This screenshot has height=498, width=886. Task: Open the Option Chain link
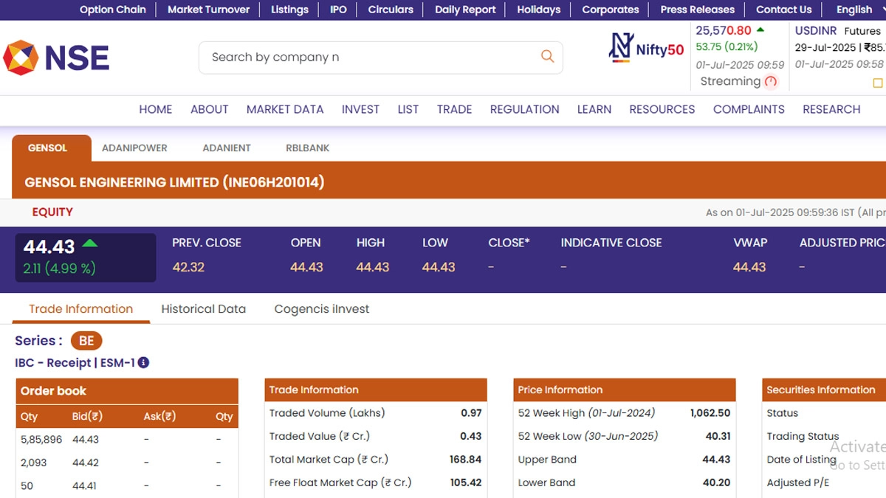point(113,10)
